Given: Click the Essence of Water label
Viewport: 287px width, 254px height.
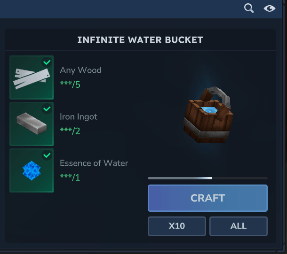Looking at the screenshot, I should click(x=94, y=163).
